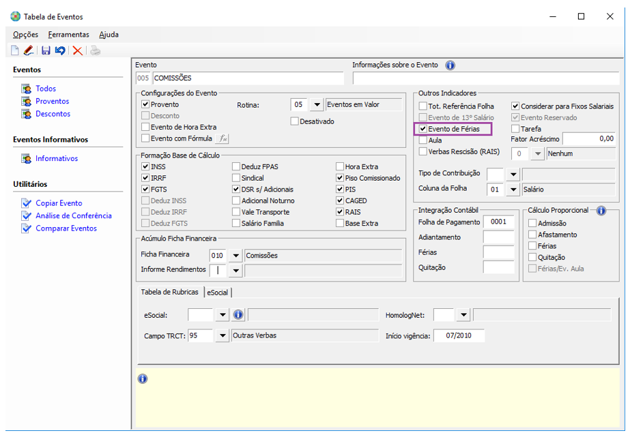Open the Ficha Financeira dropdown
The width and height of the screenshot is (630, 433).
[236, 256]
